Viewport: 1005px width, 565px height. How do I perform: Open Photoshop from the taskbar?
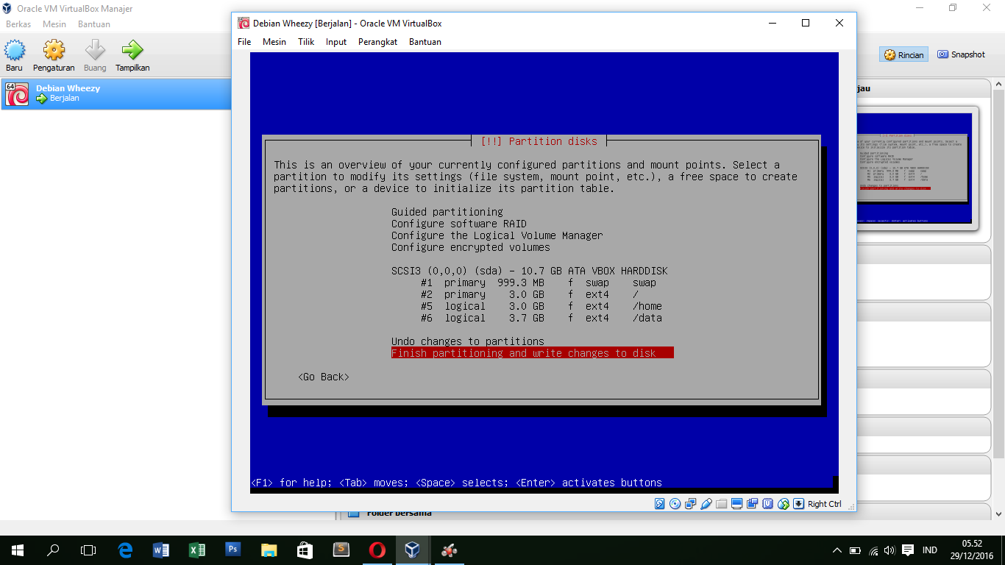pyautogui.click(x=233, y=550)
